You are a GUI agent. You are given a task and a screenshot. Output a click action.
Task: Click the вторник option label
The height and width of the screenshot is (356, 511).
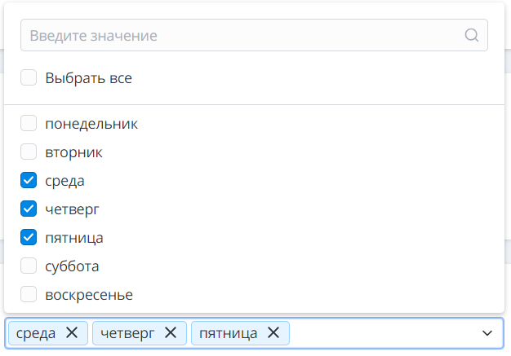[73, 152]
